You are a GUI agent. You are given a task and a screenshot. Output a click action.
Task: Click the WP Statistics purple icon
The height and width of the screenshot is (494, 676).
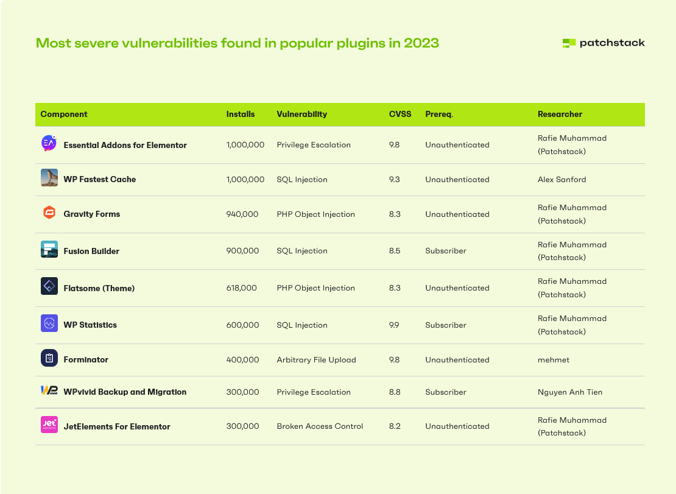[49, 323]
